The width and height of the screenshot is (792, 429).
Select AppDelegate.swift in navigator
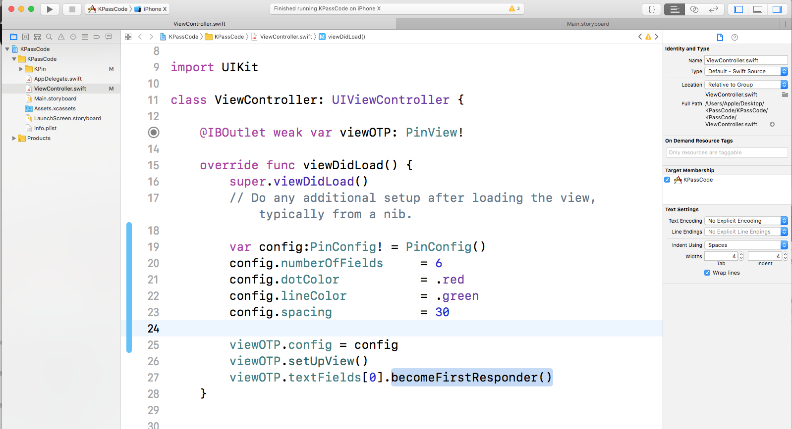(x=58, y=79)
